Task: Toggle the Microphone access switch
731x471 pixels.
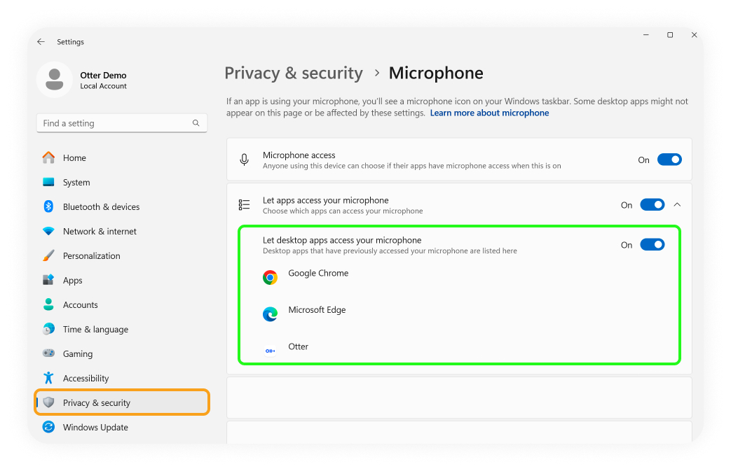Action: (x=670, y=160)
